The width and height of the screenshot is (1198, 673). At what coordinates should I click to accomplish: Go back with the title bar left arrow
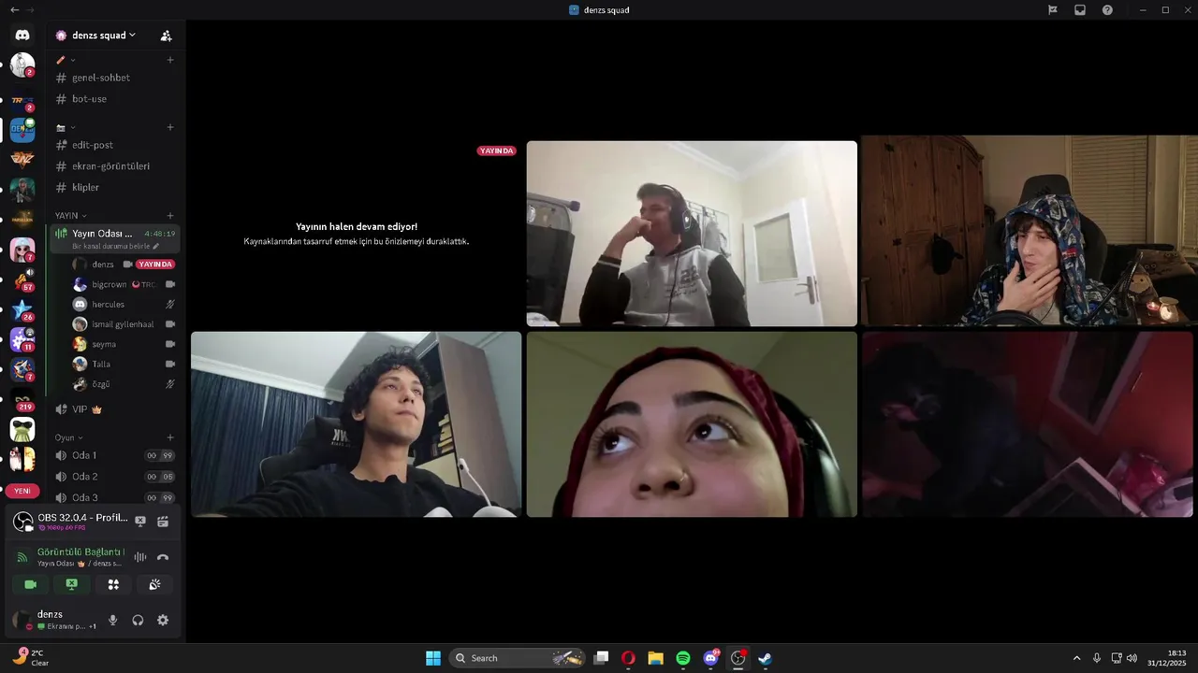tap(14, 10)
